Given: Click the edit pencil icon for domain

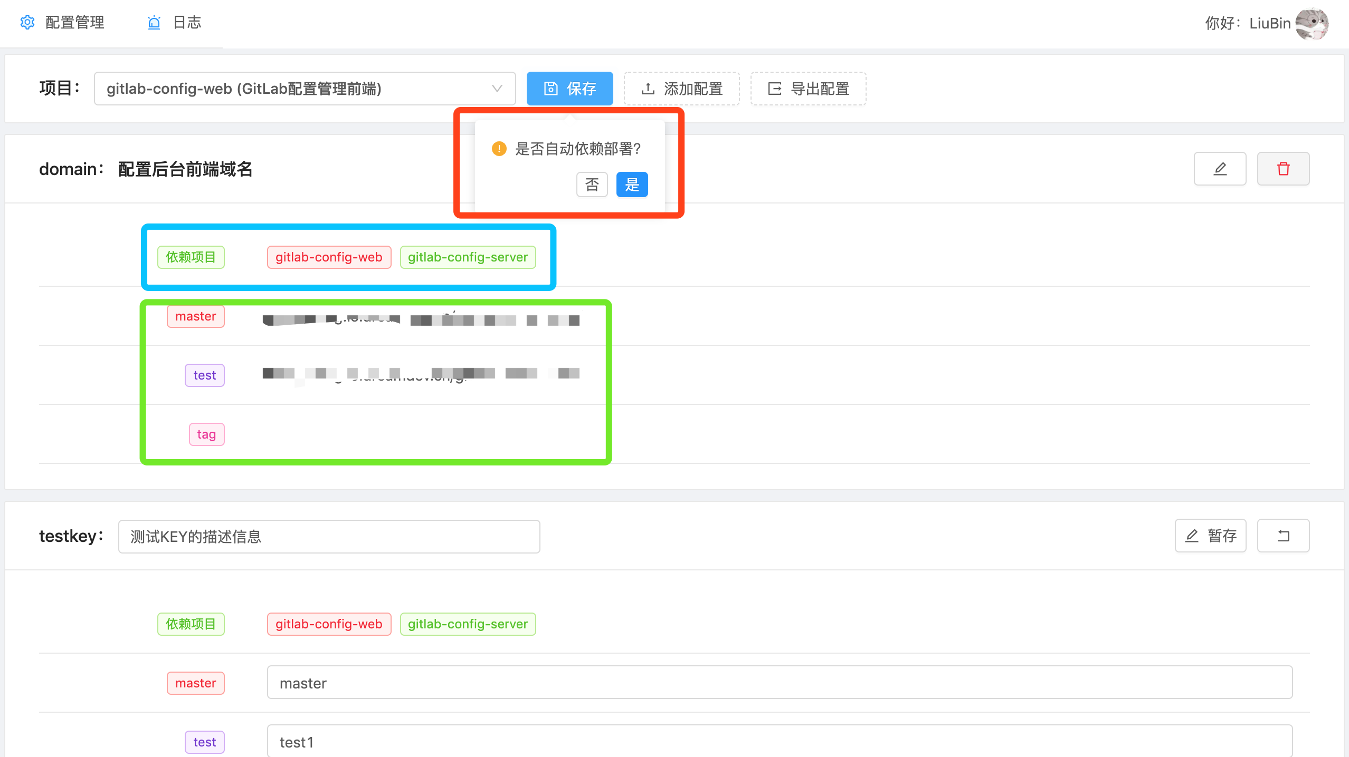Looking at the screenshot, I should 1220,169.
